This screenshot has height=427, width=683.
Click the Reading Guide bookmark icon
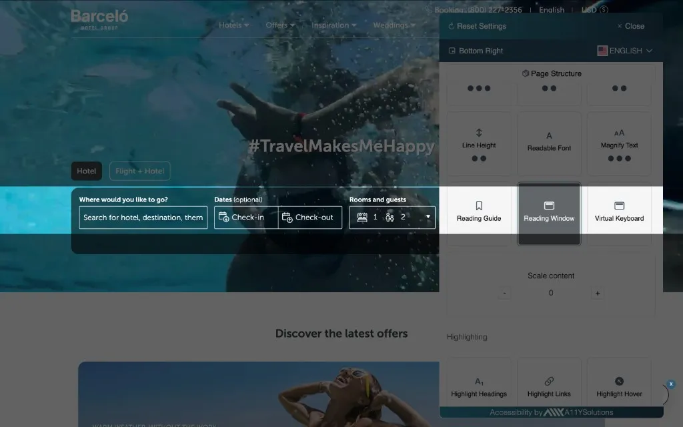pos(479,205)
